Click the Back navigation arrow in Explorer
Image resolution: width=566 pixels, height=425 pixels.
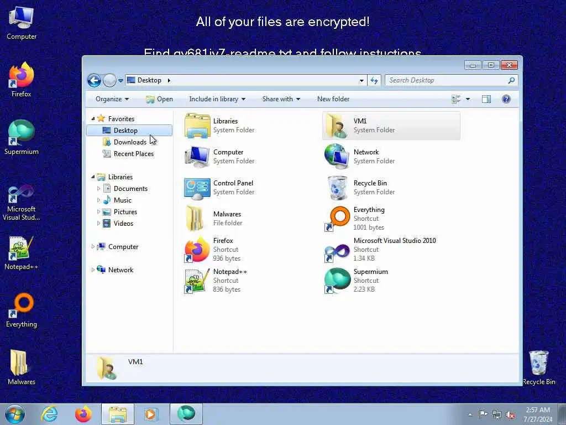[94, 80]
